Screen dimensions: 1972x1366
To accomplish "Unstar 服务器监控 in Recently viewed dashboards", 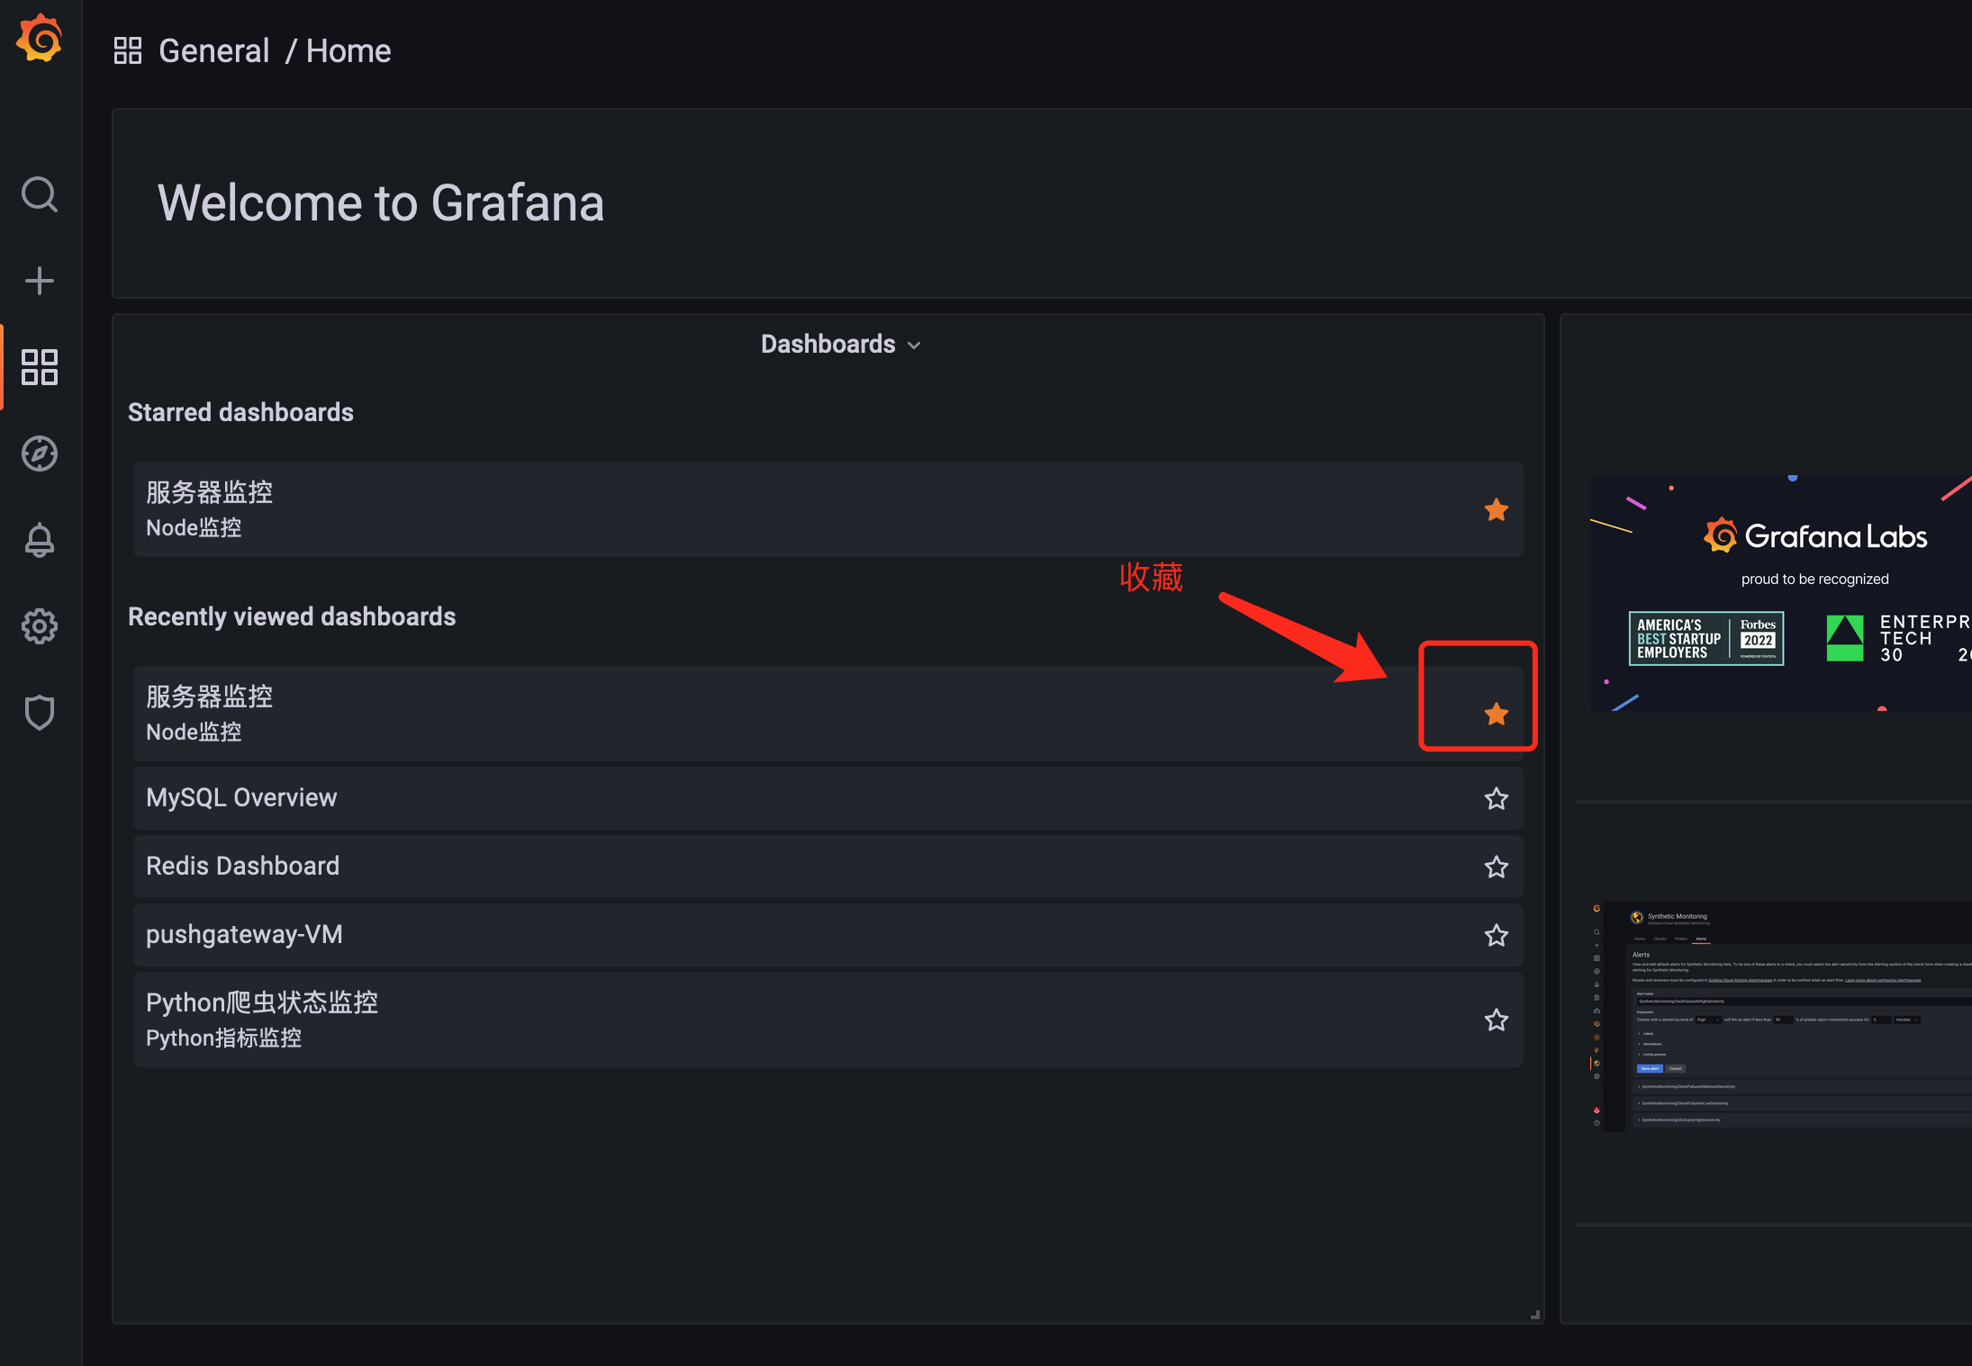I will [1497, 714].
